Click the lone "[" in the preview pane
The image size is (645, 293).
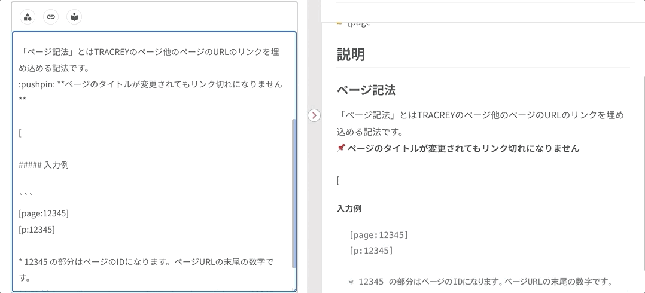coord(338,181)
